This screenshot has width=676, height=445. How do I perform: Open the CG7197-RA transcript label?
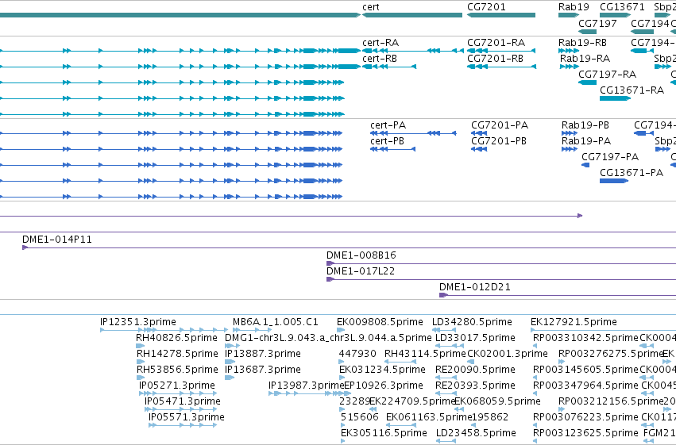pyautogui.click(x=607, y=75)
